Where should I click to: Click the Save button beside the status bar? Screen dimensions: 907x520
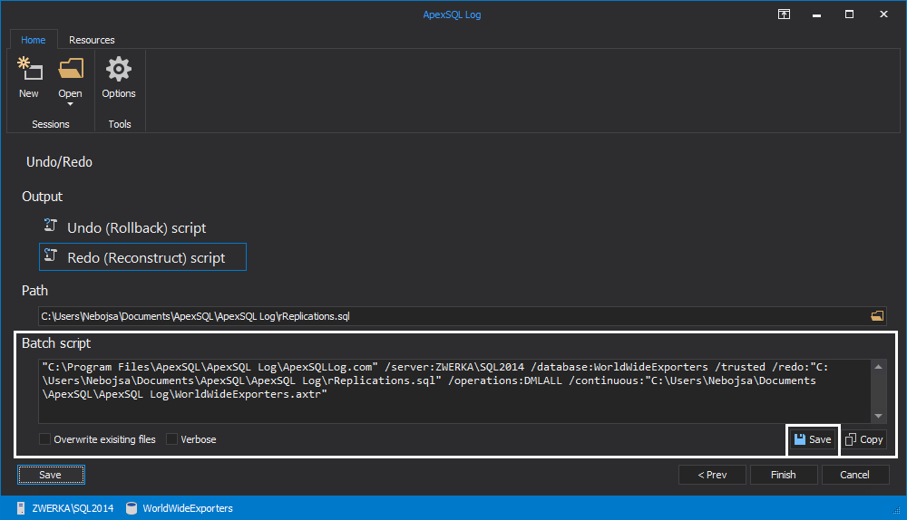point(50,475)
